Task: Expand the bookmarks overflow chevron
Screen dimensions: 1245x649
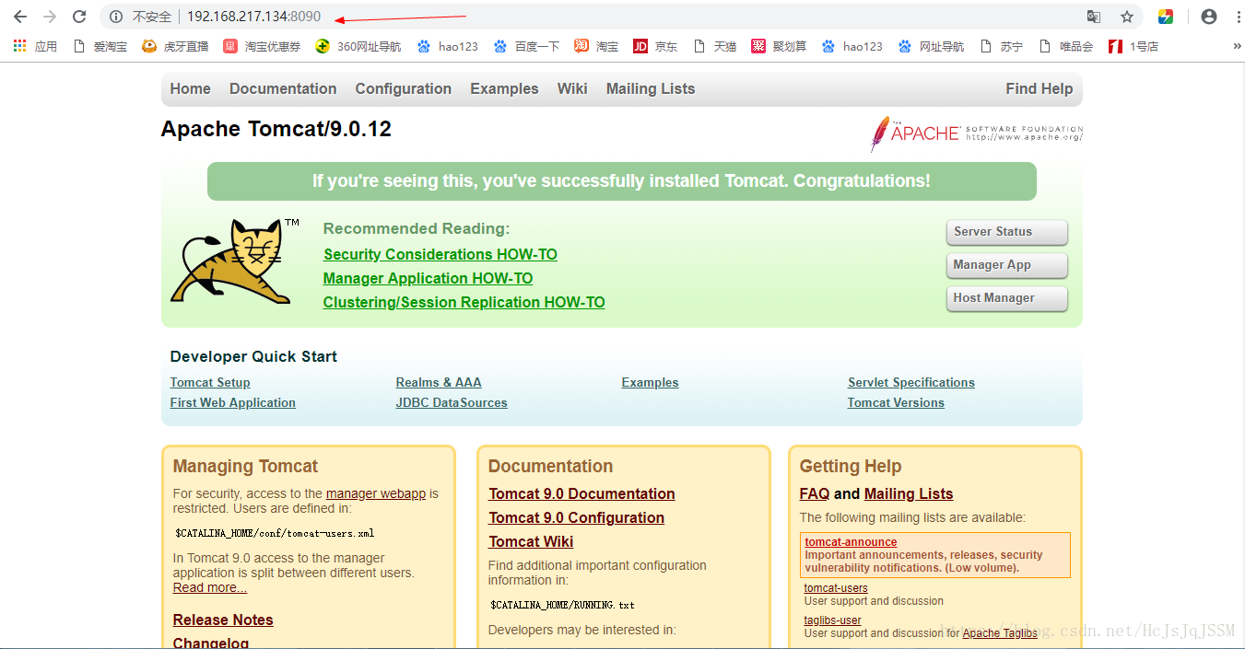Action: pos(1237,46)
